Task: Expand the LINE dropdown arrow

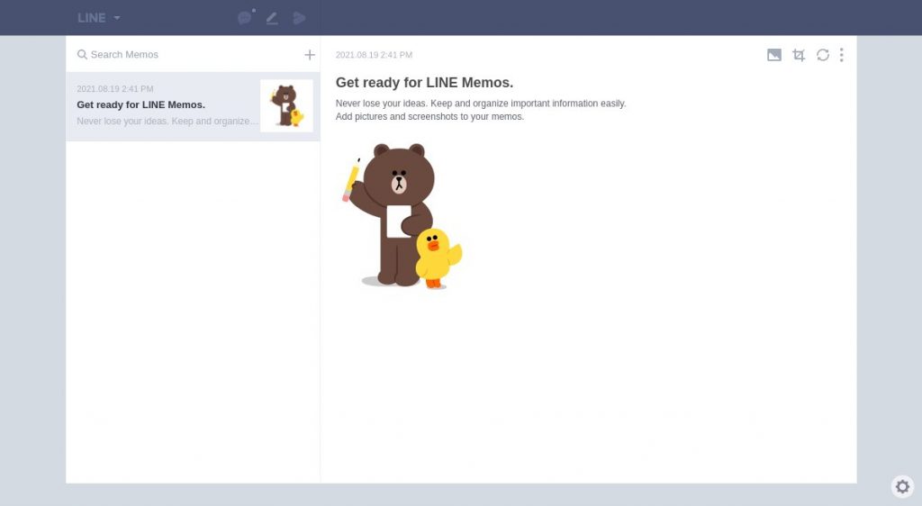Action: pyautogui.click(x=117, y=18)
